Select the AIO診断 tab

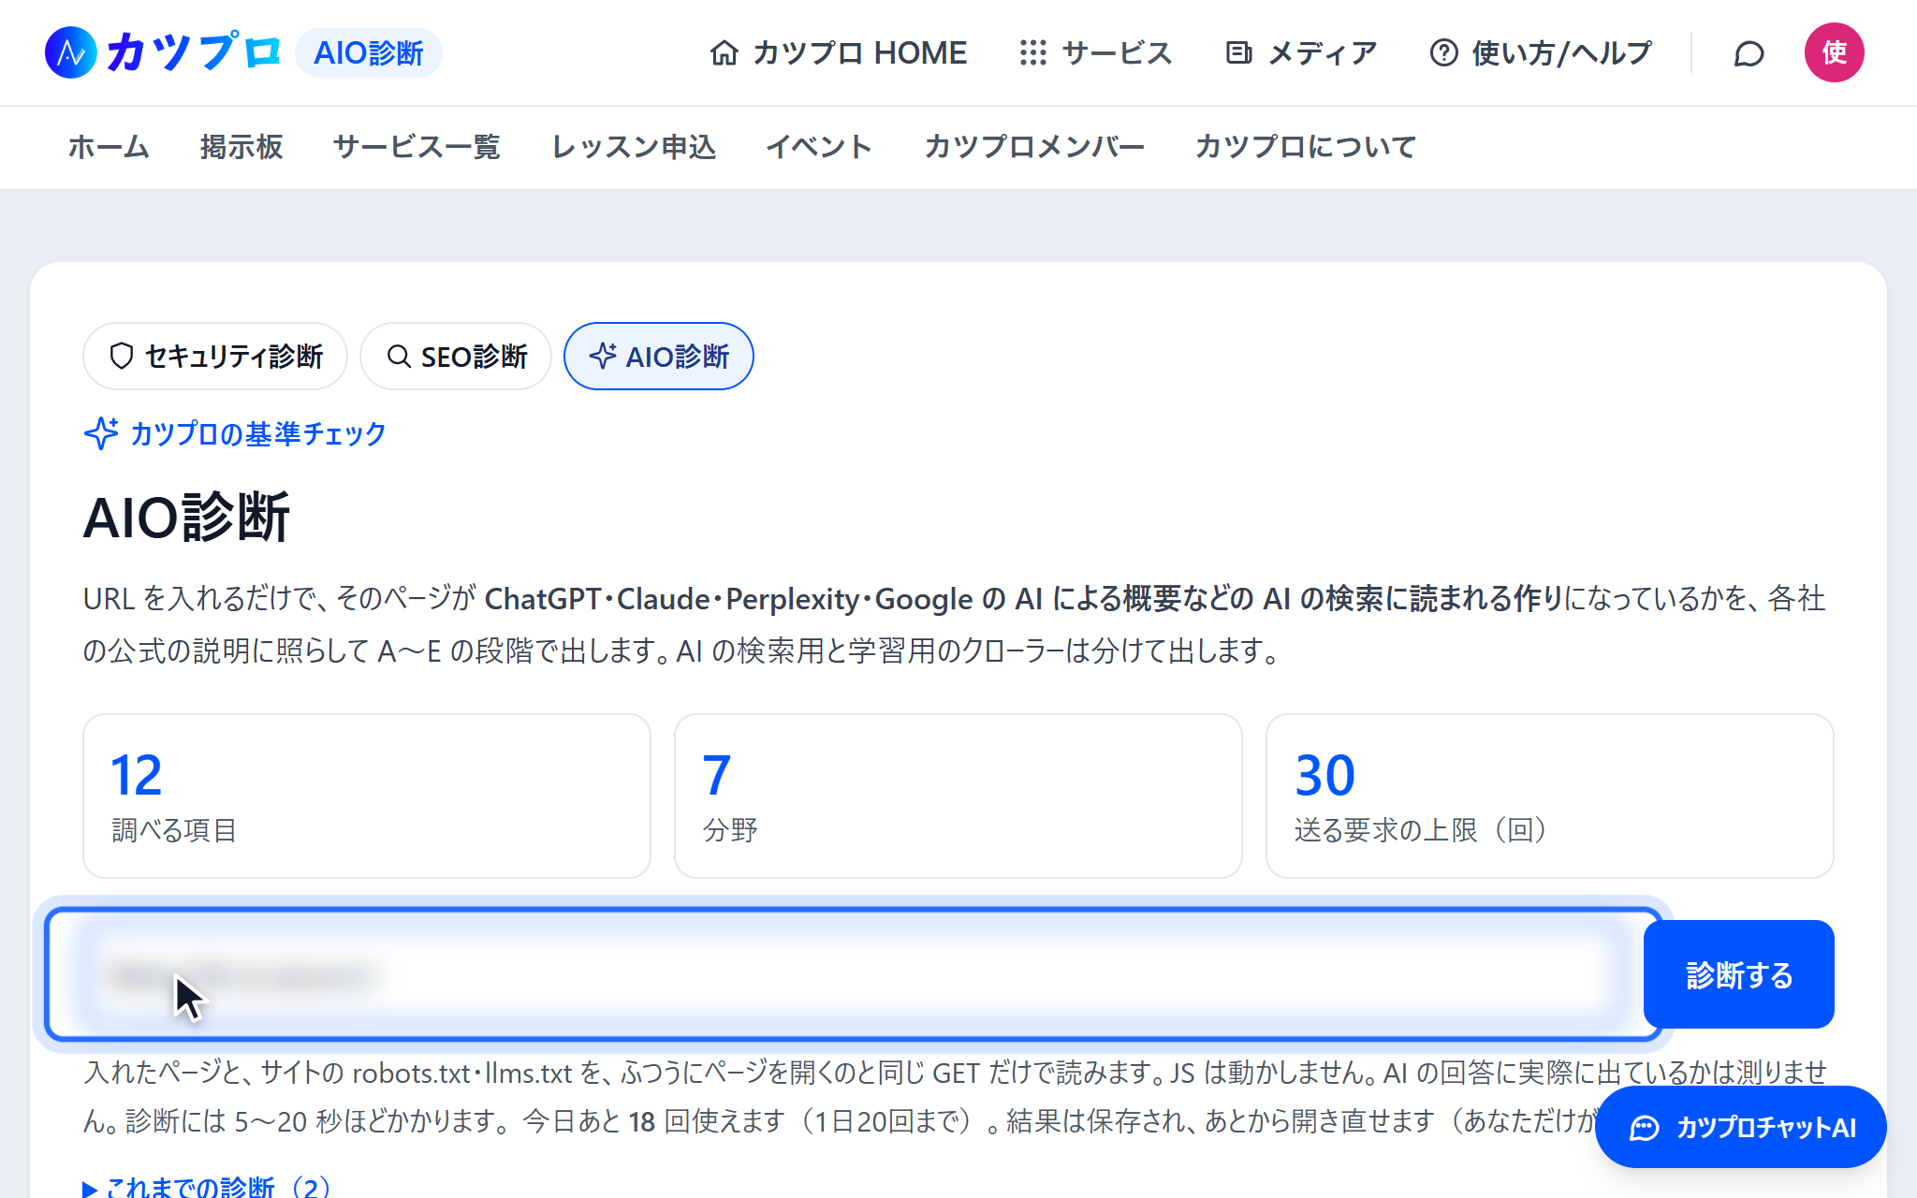pyautogui.click(x=659, y=357)
